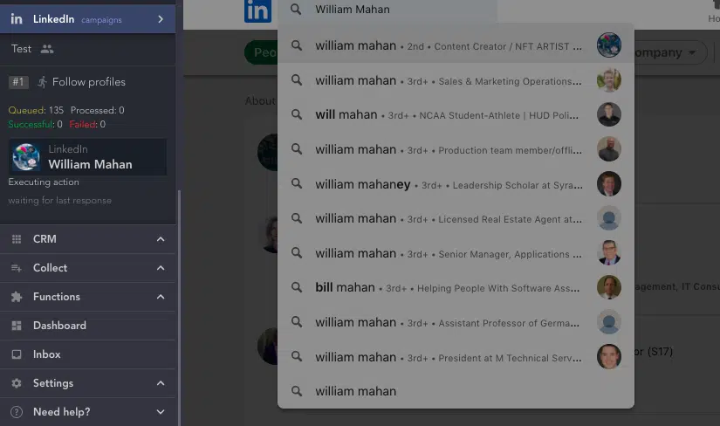Click magnifier icon beside bill mahan suggestion
Screen dimensions: 720x426
(x=297, y=287)
